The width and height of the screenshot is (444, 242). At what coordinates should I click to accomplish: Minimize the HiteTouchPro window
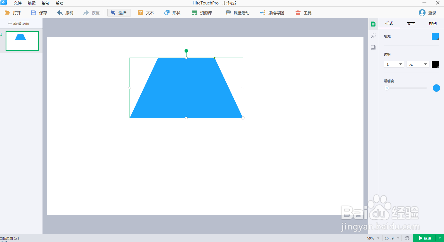[424, 3]
